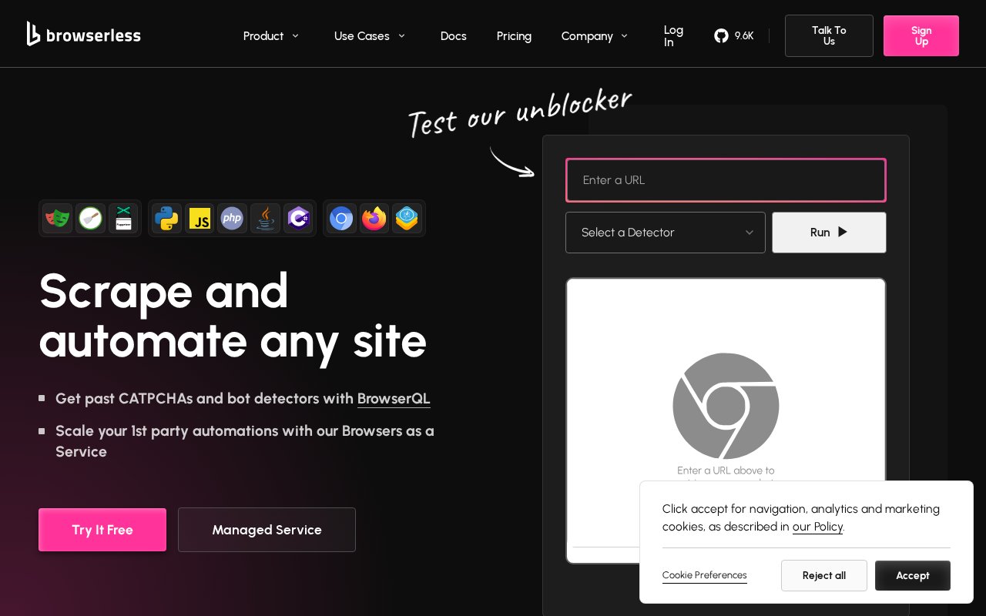The height and width of the screenshot is (616, 986).
Task: Click the Talk To Us button
Action: [x=829, y=35]
